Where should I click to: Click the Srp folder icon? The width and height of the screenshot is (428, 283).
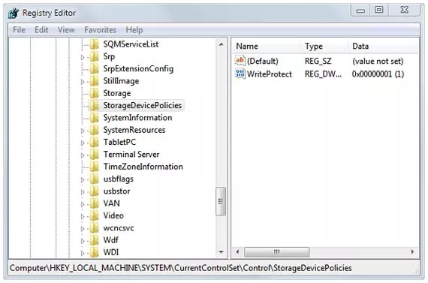(x=94, y=56)
